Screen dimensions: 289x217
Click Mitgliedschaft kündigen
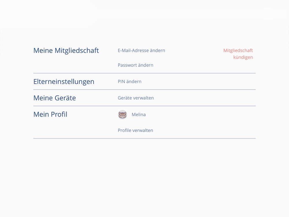click(238, 54)
